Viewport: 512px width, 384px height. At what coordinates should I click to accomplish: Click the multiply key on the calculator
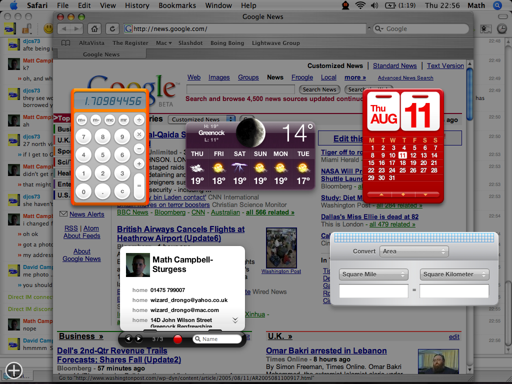pos(139,134)
